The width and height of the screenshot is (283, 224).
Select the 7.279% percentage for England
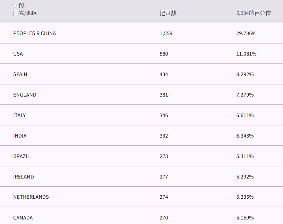[x=245, y=95]
